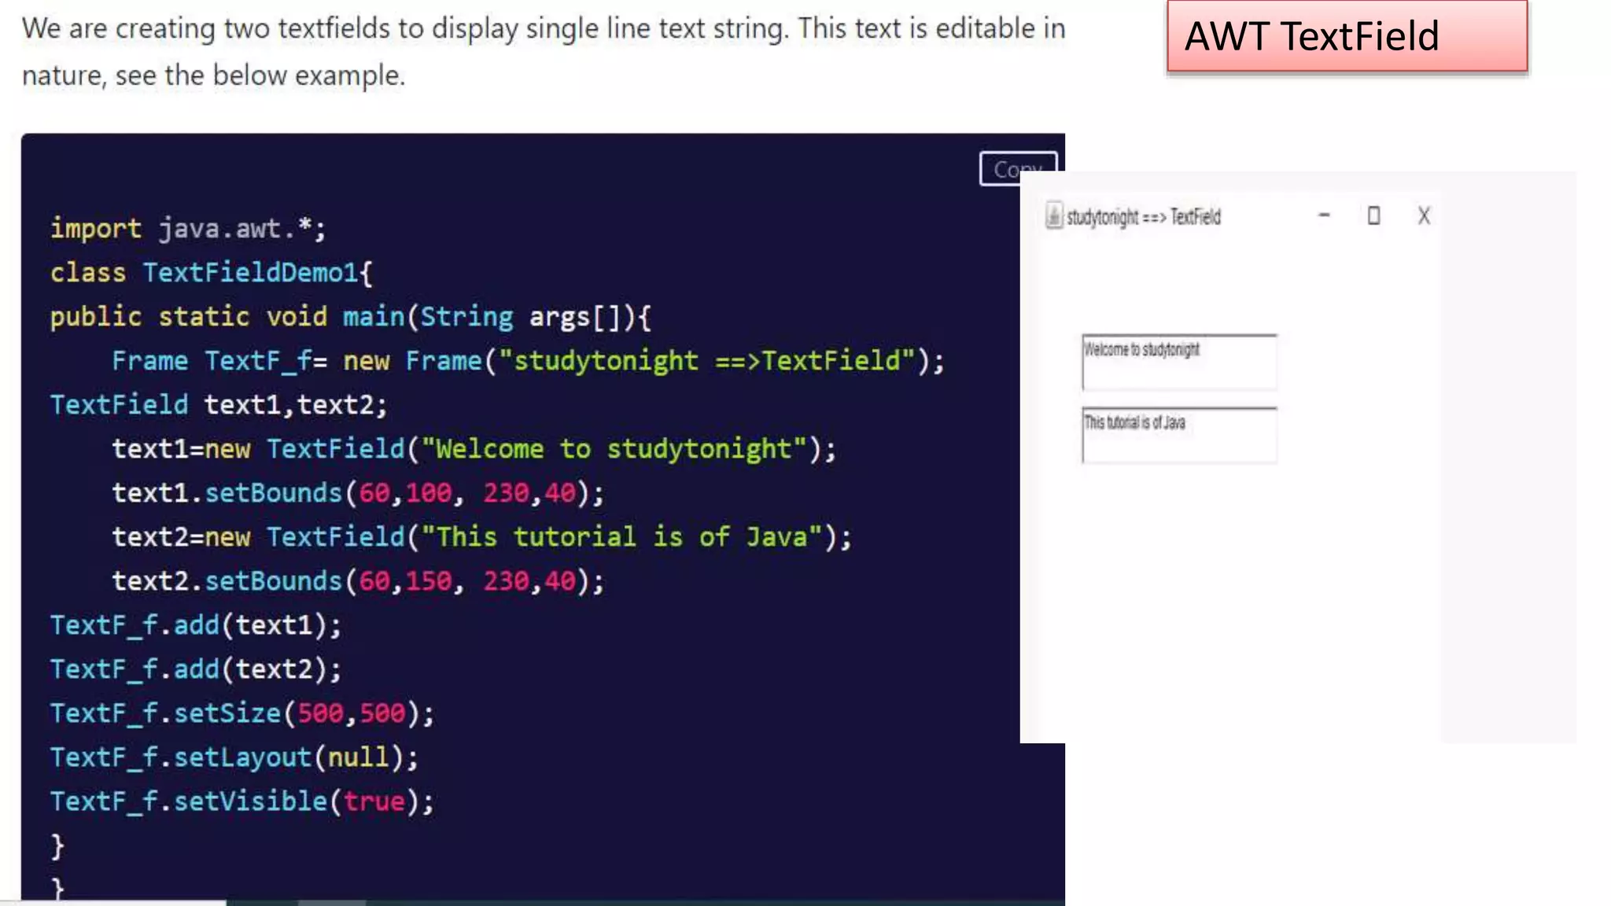Screen dimensions: 1611x906
Task: Click the 'TextF_f.add(text2);' code line
Action: 196,669
